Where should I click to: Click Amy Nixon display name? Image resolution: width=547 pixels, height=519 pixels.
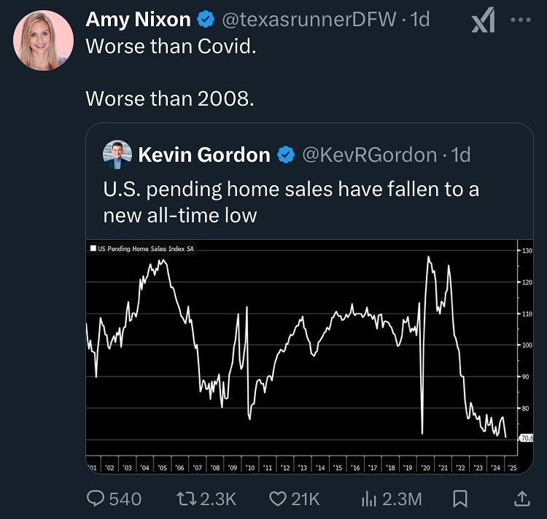(138, 20)
